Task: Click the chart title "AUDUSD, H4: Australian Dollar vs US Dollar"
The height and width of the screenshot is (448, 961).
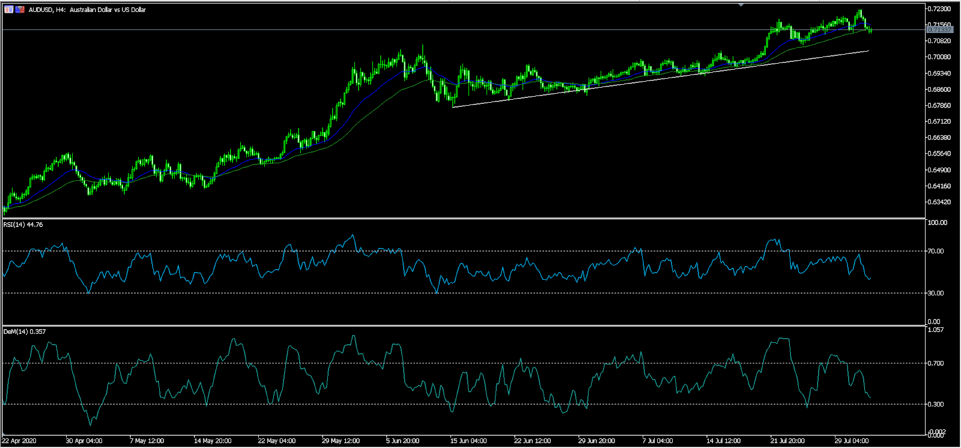Action: tap(87, 10)
